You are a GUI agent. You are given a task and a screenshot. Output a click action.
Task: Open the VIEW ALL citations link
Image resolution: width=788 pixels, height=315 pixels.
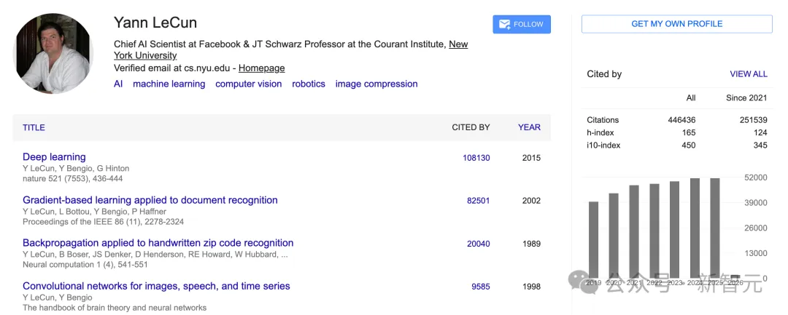point(749,74)
